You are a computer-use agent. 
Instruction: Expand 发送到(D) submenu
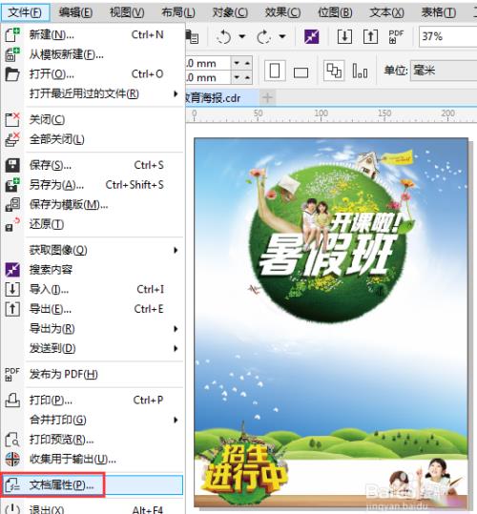(176, 348)
